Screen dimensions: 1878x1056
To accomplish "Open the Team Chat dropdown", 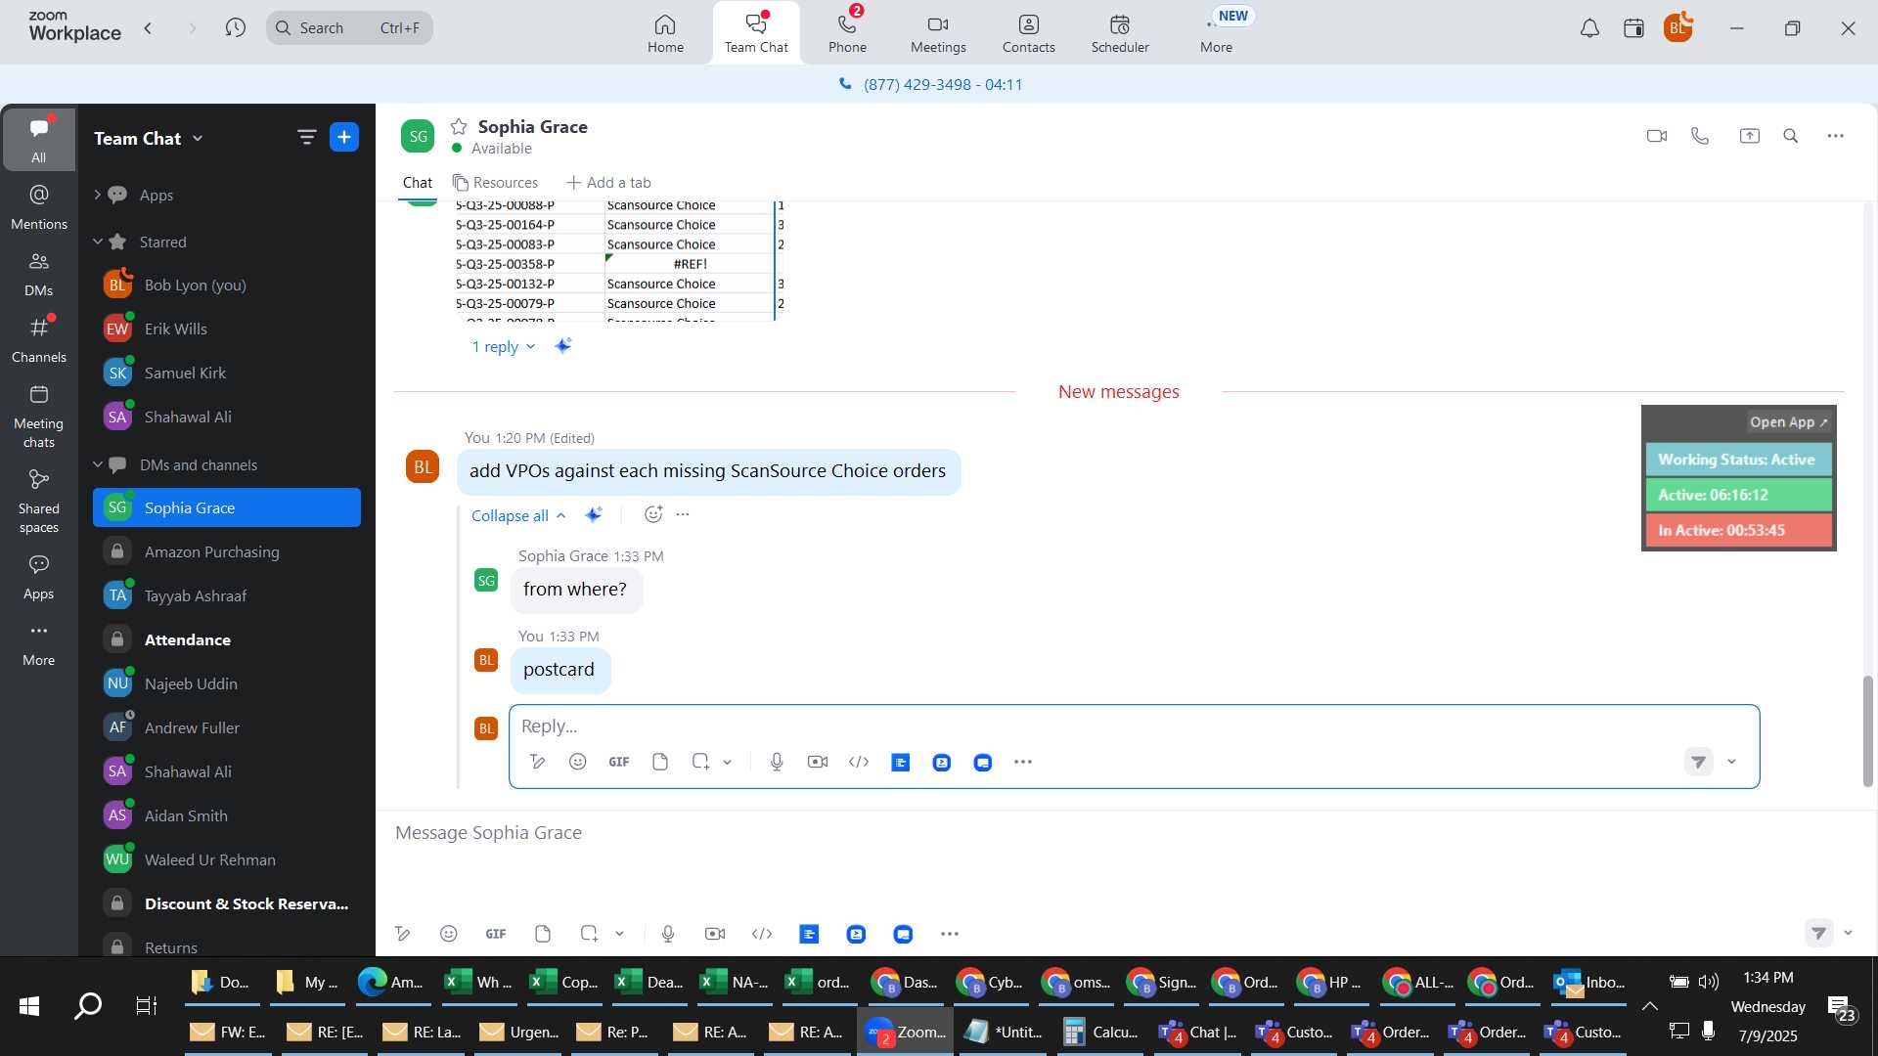I will pos(149,138).
